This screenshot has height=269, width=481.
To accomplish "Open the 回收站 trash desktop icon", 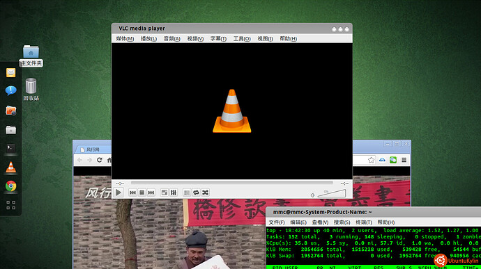I will (x=31, y=89).
